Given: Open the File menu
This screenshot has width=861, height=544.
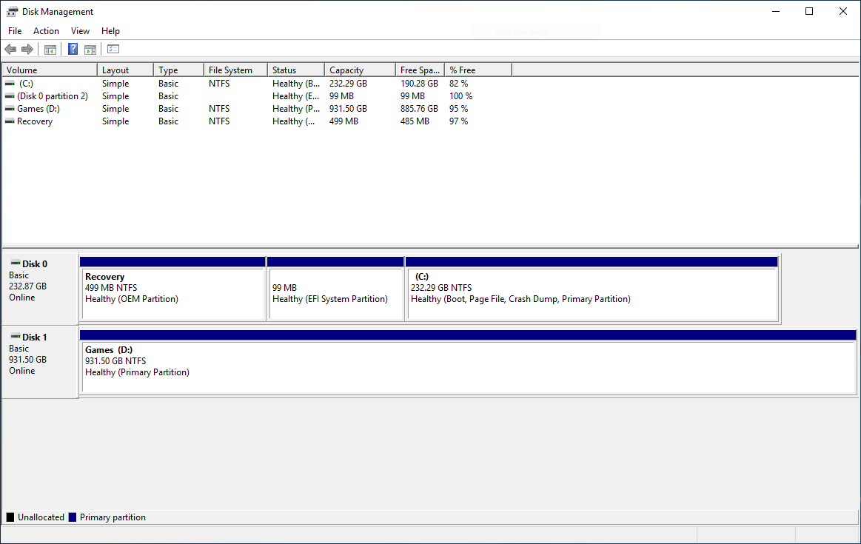Looking at the screenshot, I should coord(14,30).
